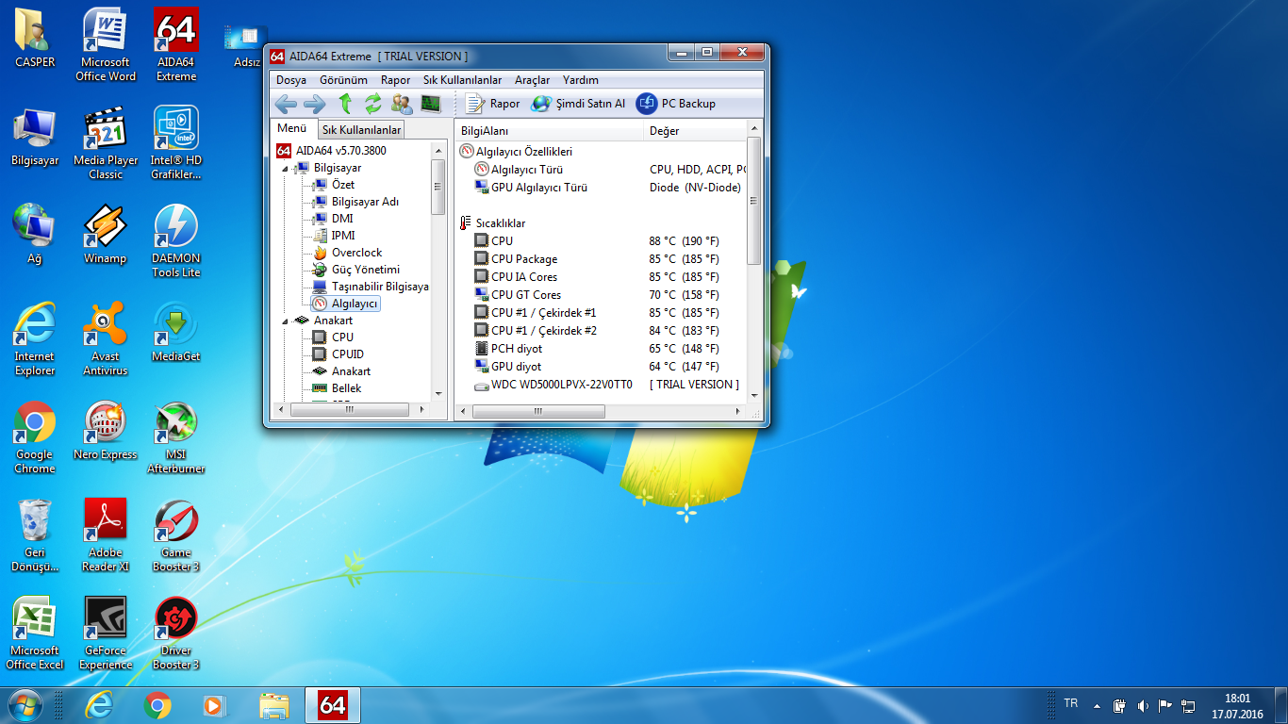Select the CPU Package temperature row
This screenshot has height=724, width=1288.
(602, 259)
